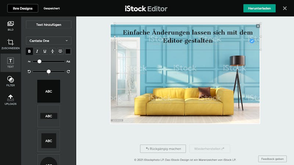Toggle underline formatting
The width and height of the screenshot is (294, 165).
click(44, 51)
